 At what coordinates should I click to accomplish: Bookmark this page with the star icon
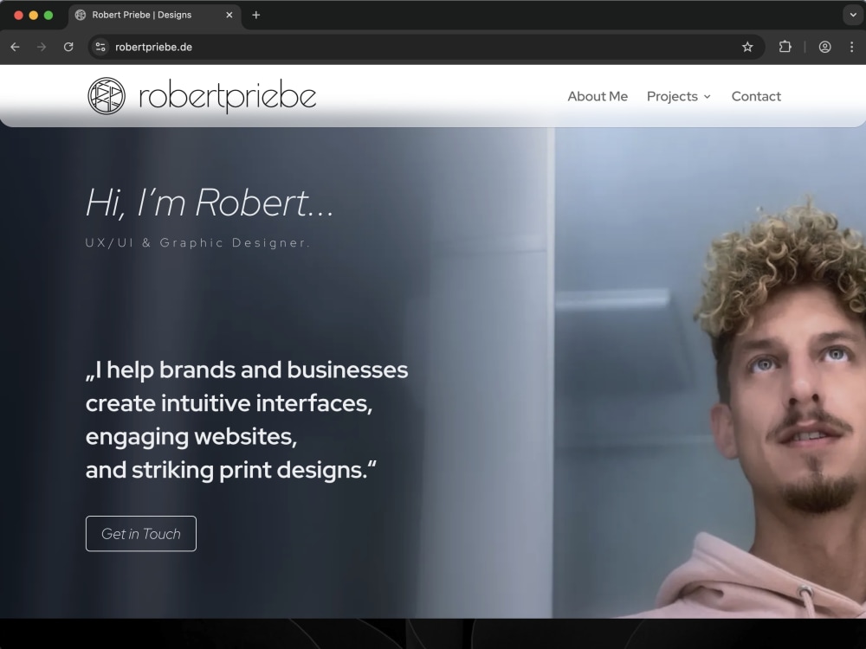(747, 47)
